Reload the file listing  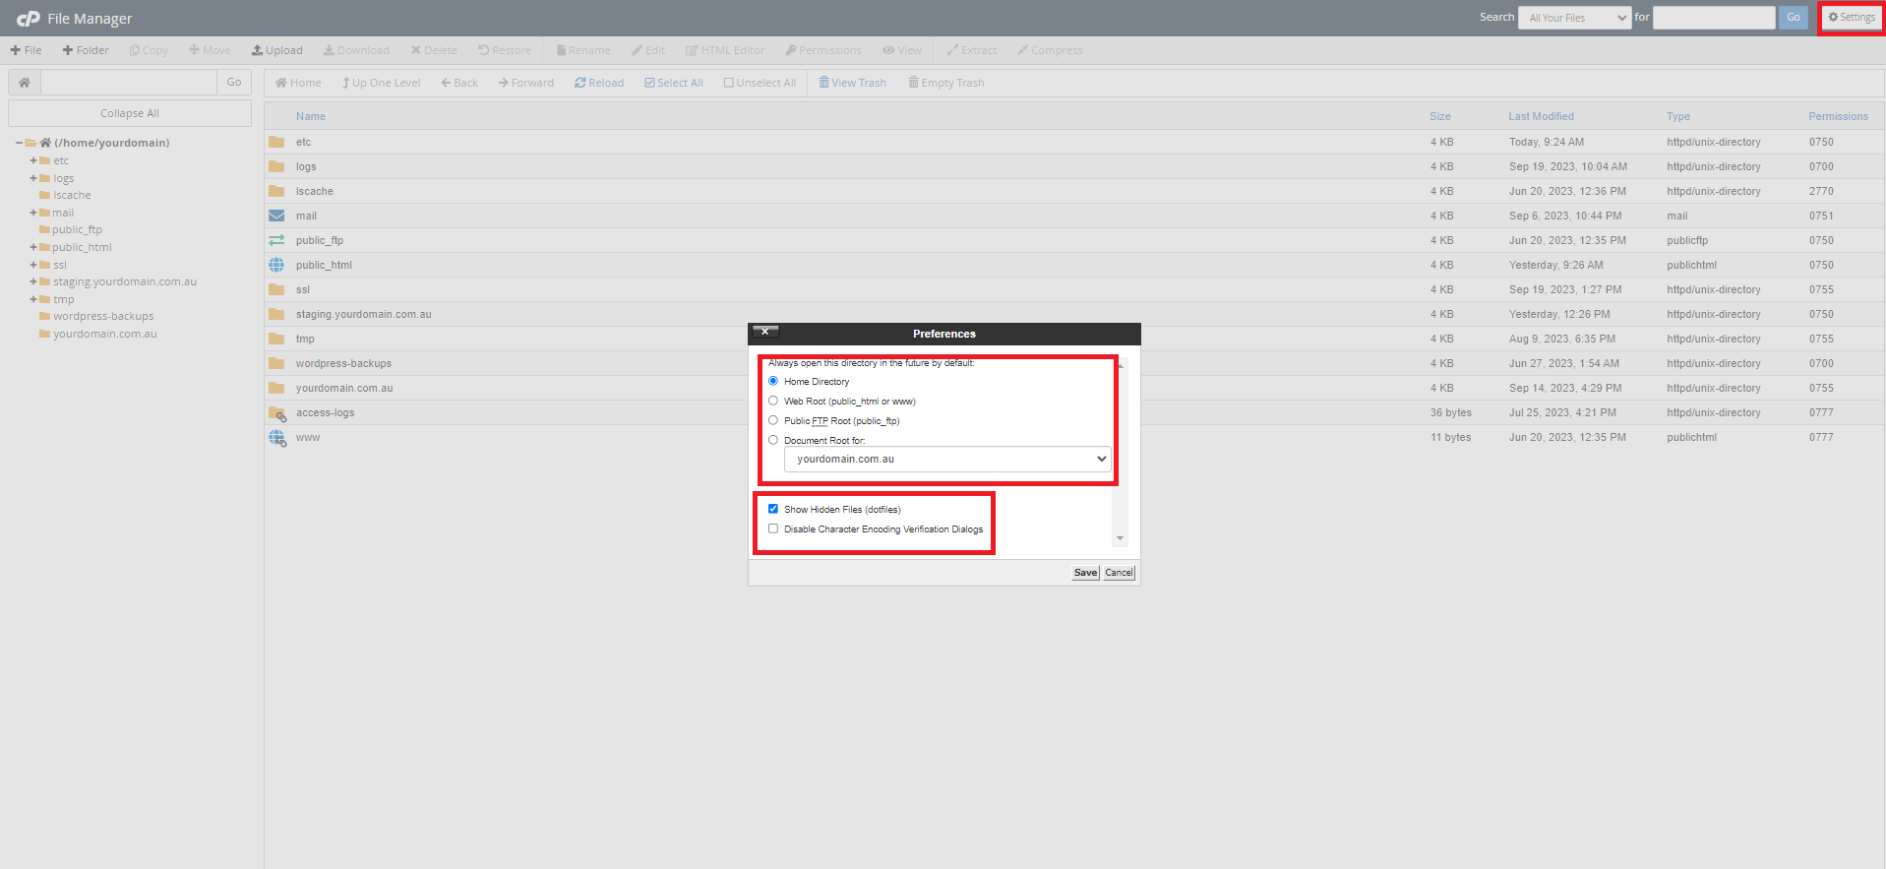(x=599, y=83)
